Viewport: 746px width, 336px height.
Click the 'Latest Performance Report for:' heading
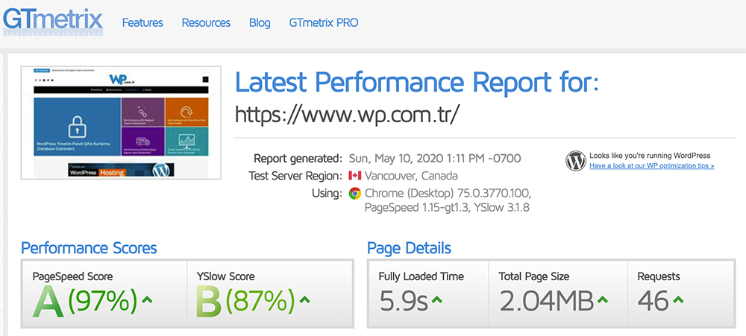[x=417, y=82]
